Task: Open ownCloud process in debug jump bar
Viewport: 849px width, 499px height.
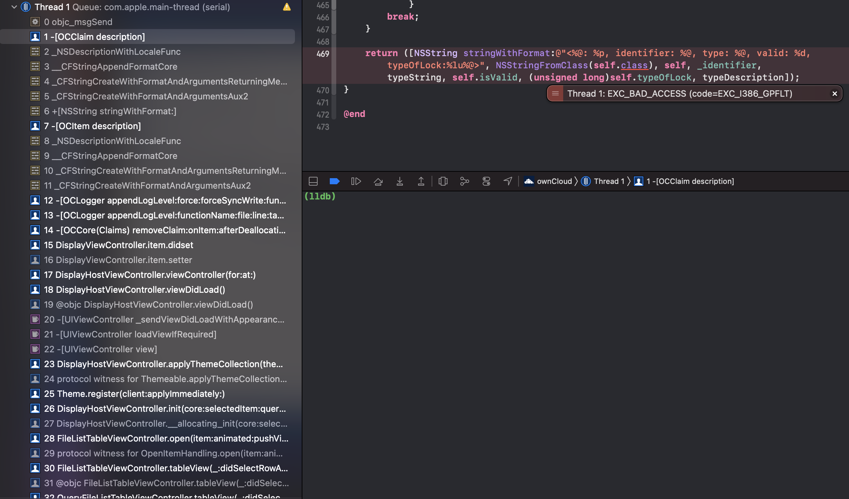Action: click(548, 182)
